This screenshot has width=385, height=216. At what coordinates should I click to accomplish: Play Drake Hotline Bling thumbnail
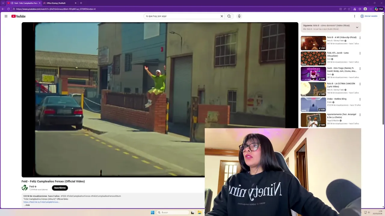coord(313,104)
